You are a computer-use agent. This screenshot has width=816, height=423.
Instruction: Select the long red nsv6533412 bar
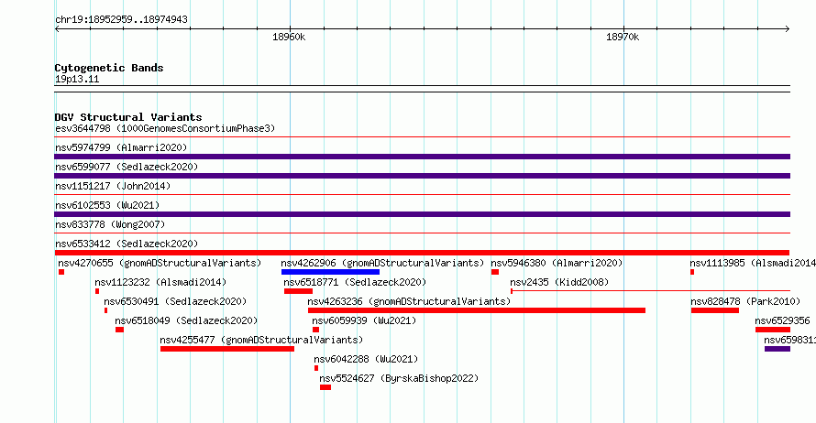coord(422,253)
